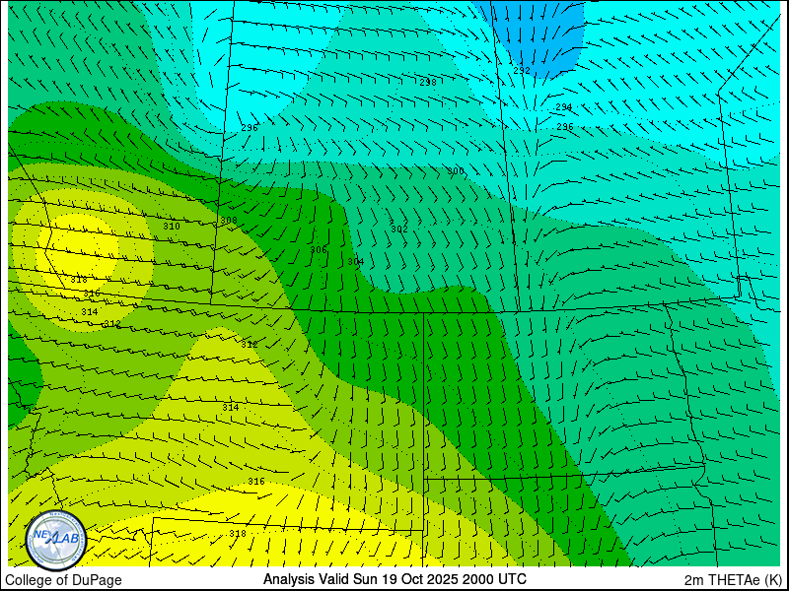Click the 302 contour label
This screenshot has height=591, width=789.
(x=399, y=230)
